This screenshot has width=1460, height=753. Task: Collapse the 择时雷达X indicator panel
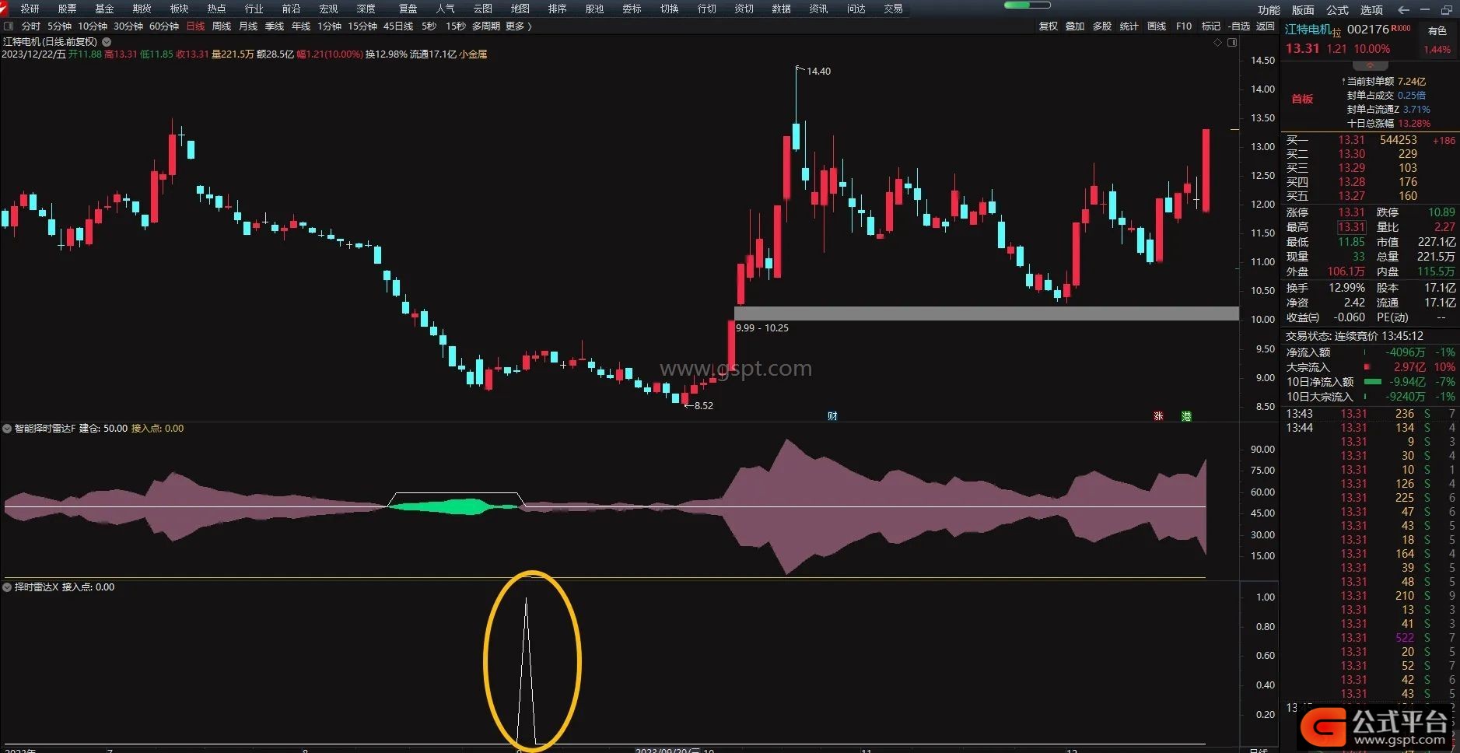7,587
